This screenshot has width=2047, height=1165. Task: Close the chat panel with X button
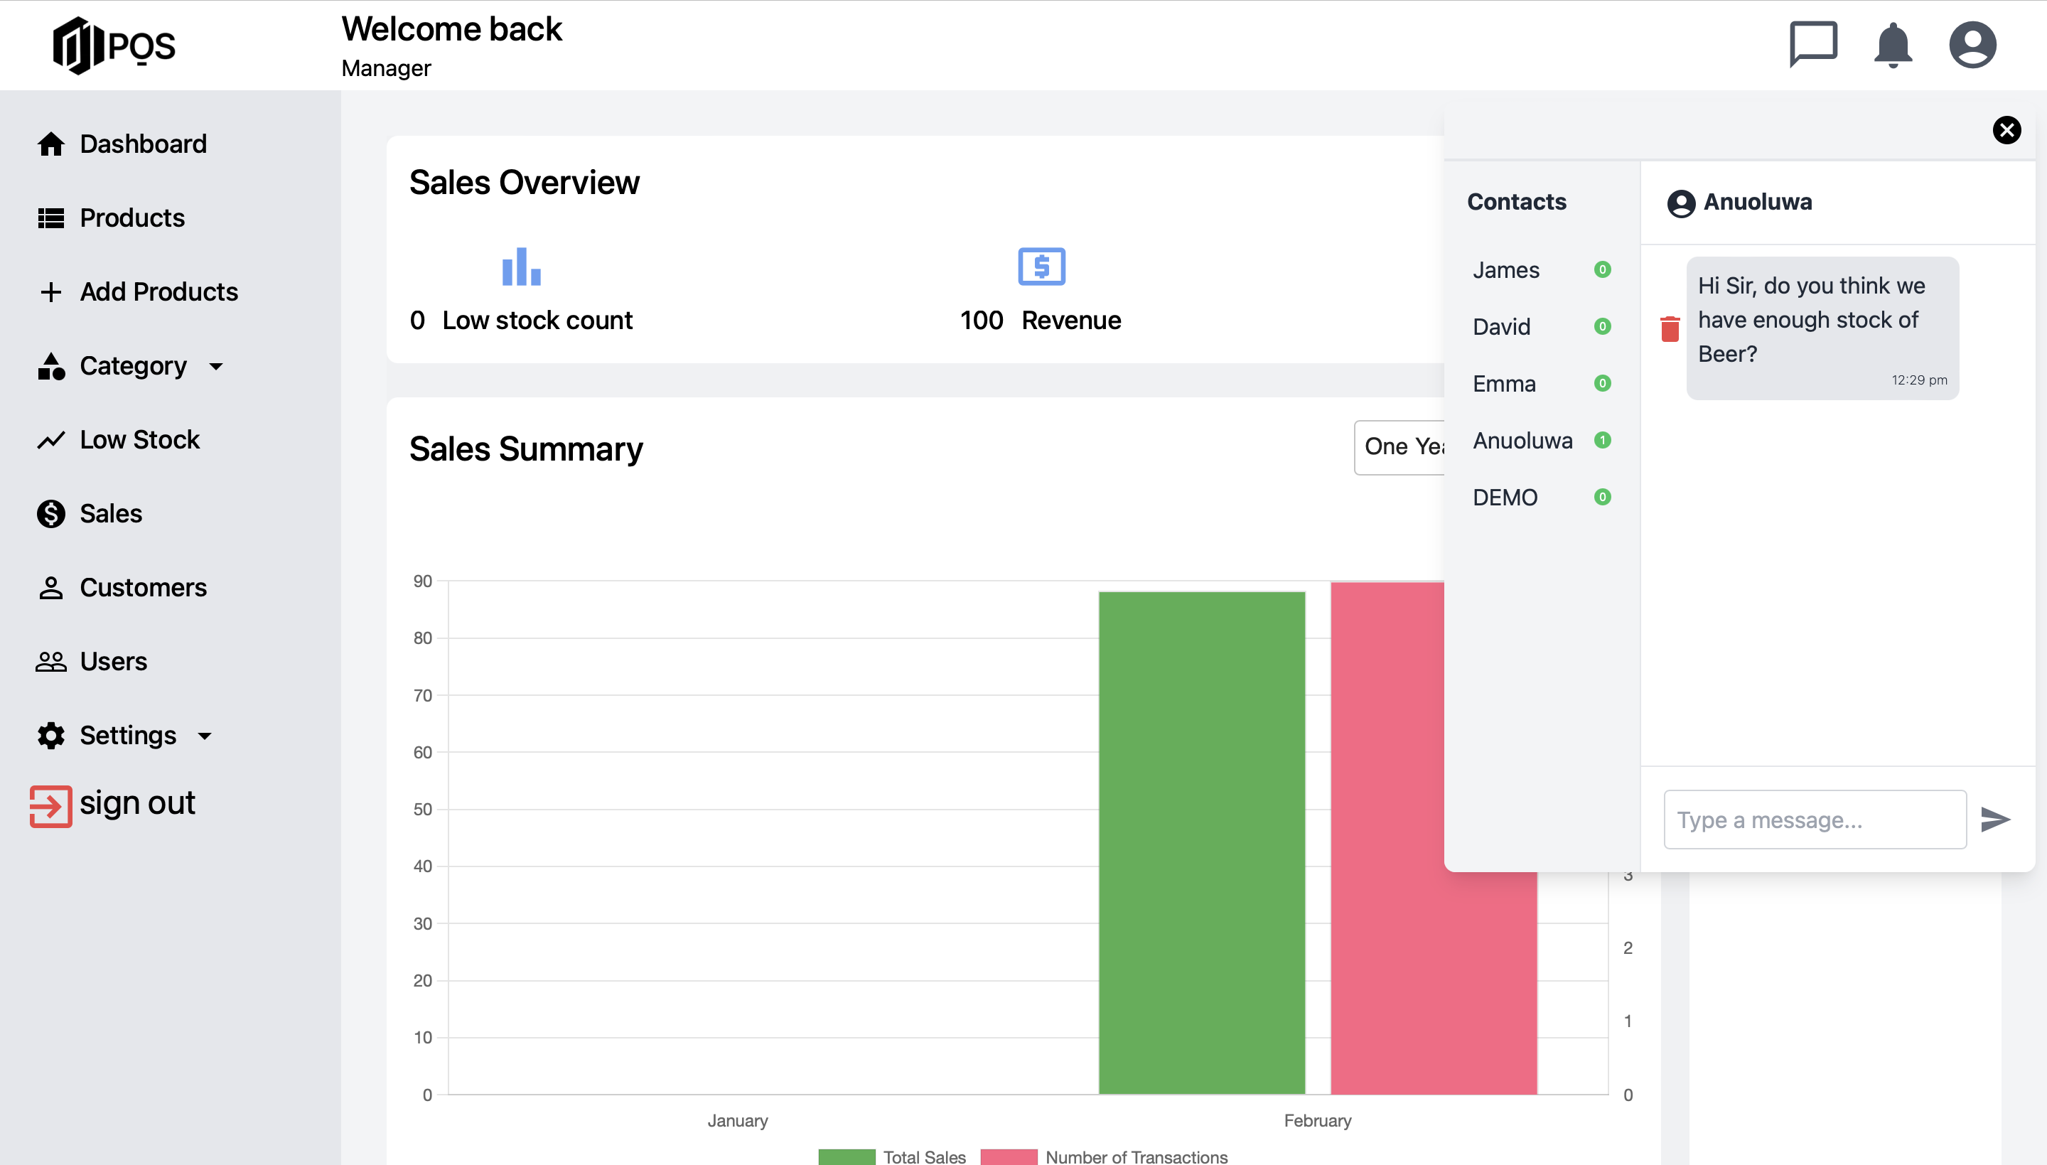click(2006, 129)
